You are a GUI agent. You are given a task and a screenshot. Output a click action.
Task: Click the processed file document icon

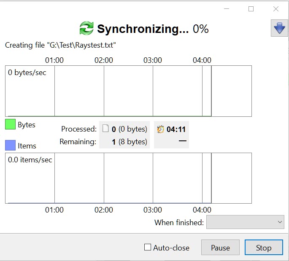coord(105,128)
